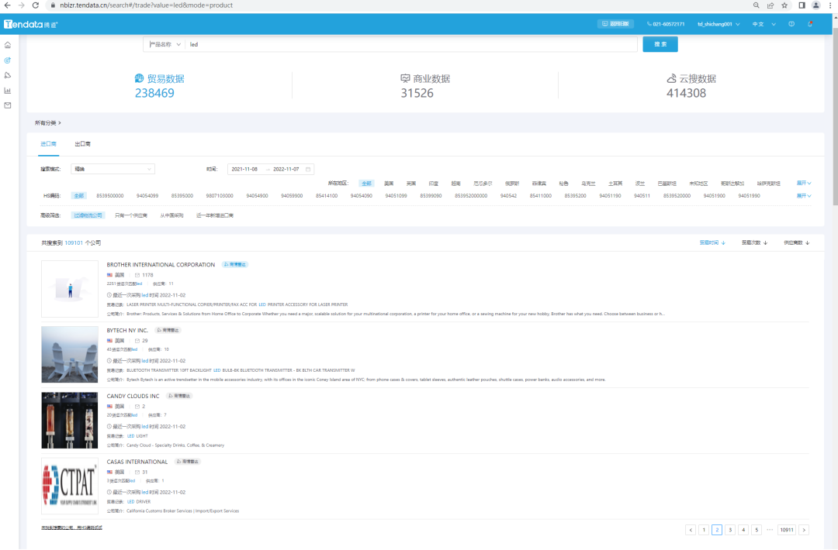
Task: Open the 商业数据 31526 section
Action: (425, 86)
